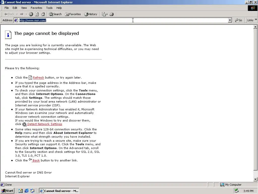Click the Refresh toolbar icon

click(37, 14)
